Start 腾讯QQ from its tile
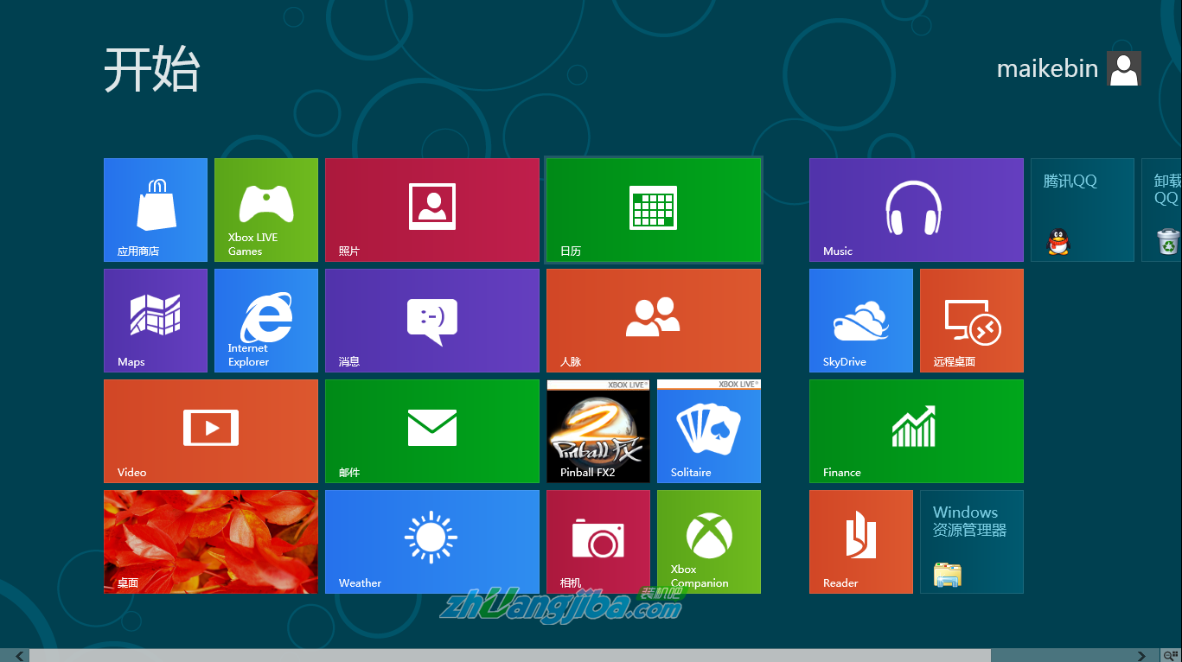1182x662 pixels. (1082, 210)
